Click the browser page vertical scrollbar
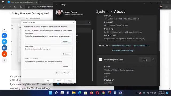The width and height of the screenshot is (171, 96). [170, 29]
